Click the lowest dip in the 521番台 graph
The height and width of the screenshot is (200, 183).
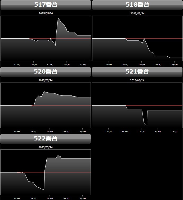pyautogui.click(x=146, y=126)
